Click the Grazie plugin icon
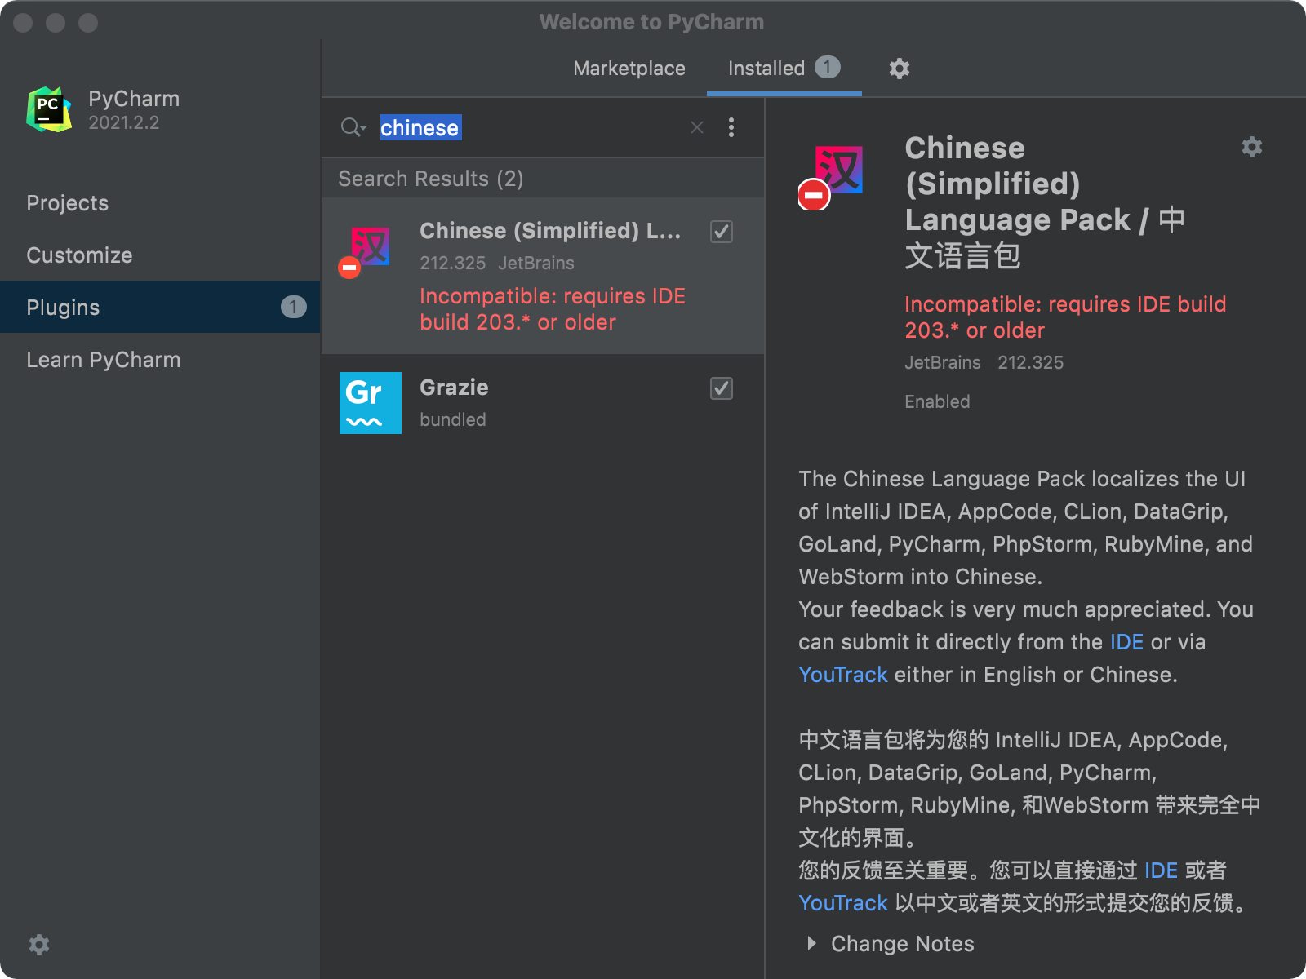The width and height of the screenshot is (1306, 979). click(x=370, y=403)
